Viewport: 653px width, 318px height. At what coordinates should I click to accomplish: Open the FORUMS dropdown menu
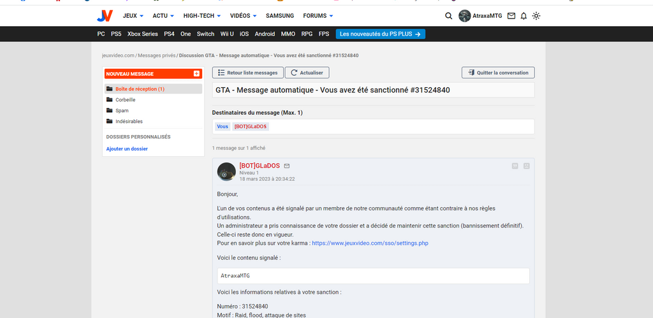pyautogui.click(x=318, y=16)
